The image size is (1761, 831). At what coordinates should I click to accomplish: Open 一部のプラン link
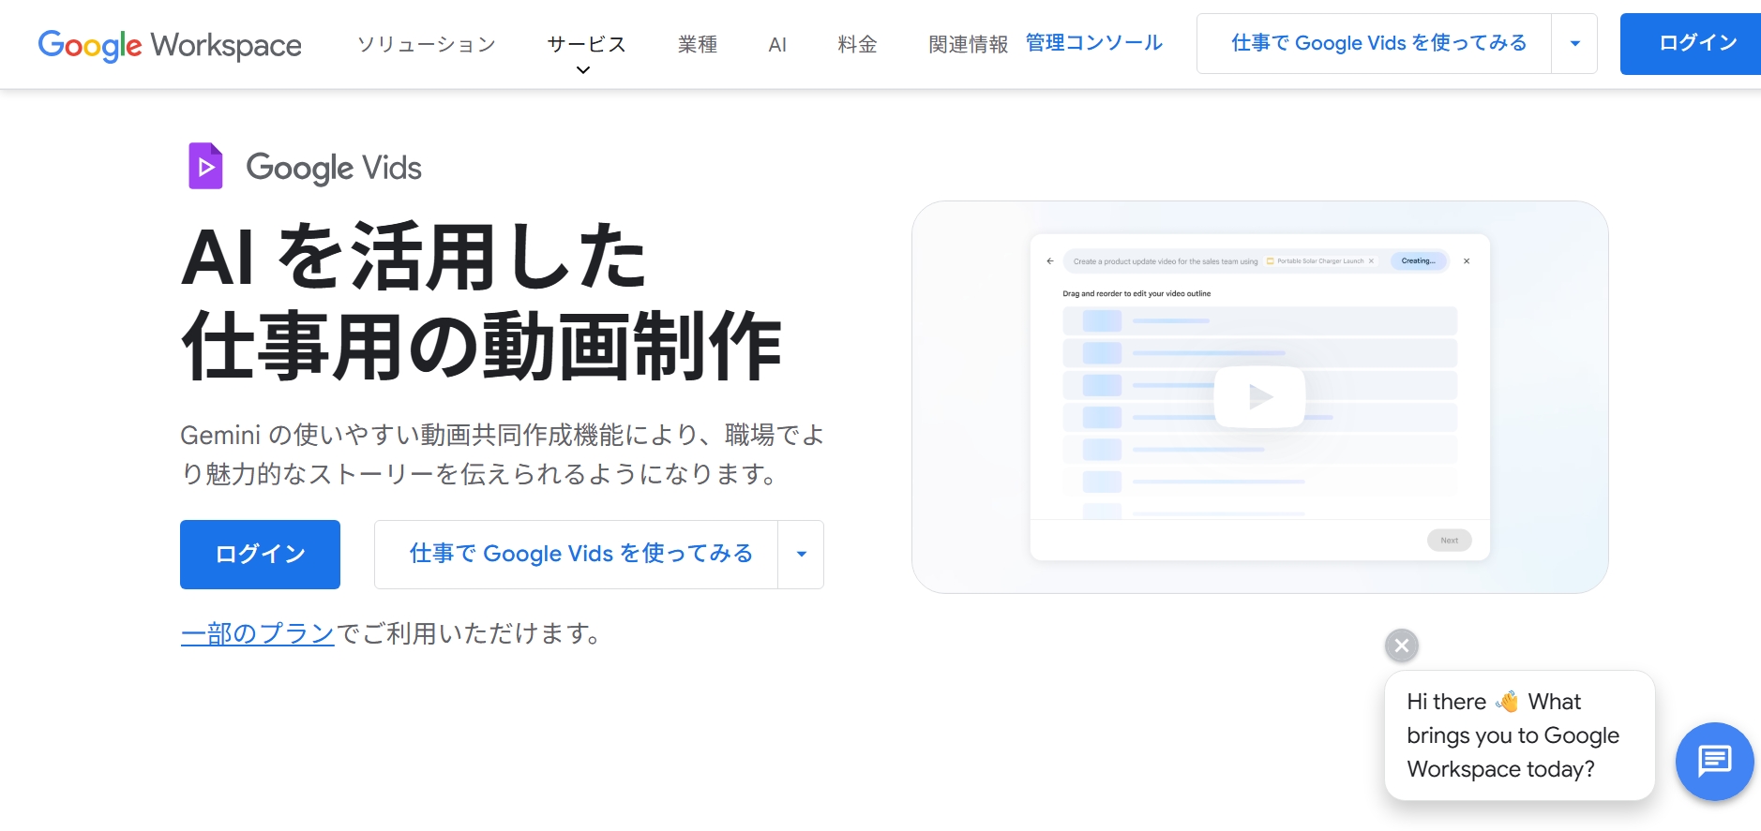(257, 633)
